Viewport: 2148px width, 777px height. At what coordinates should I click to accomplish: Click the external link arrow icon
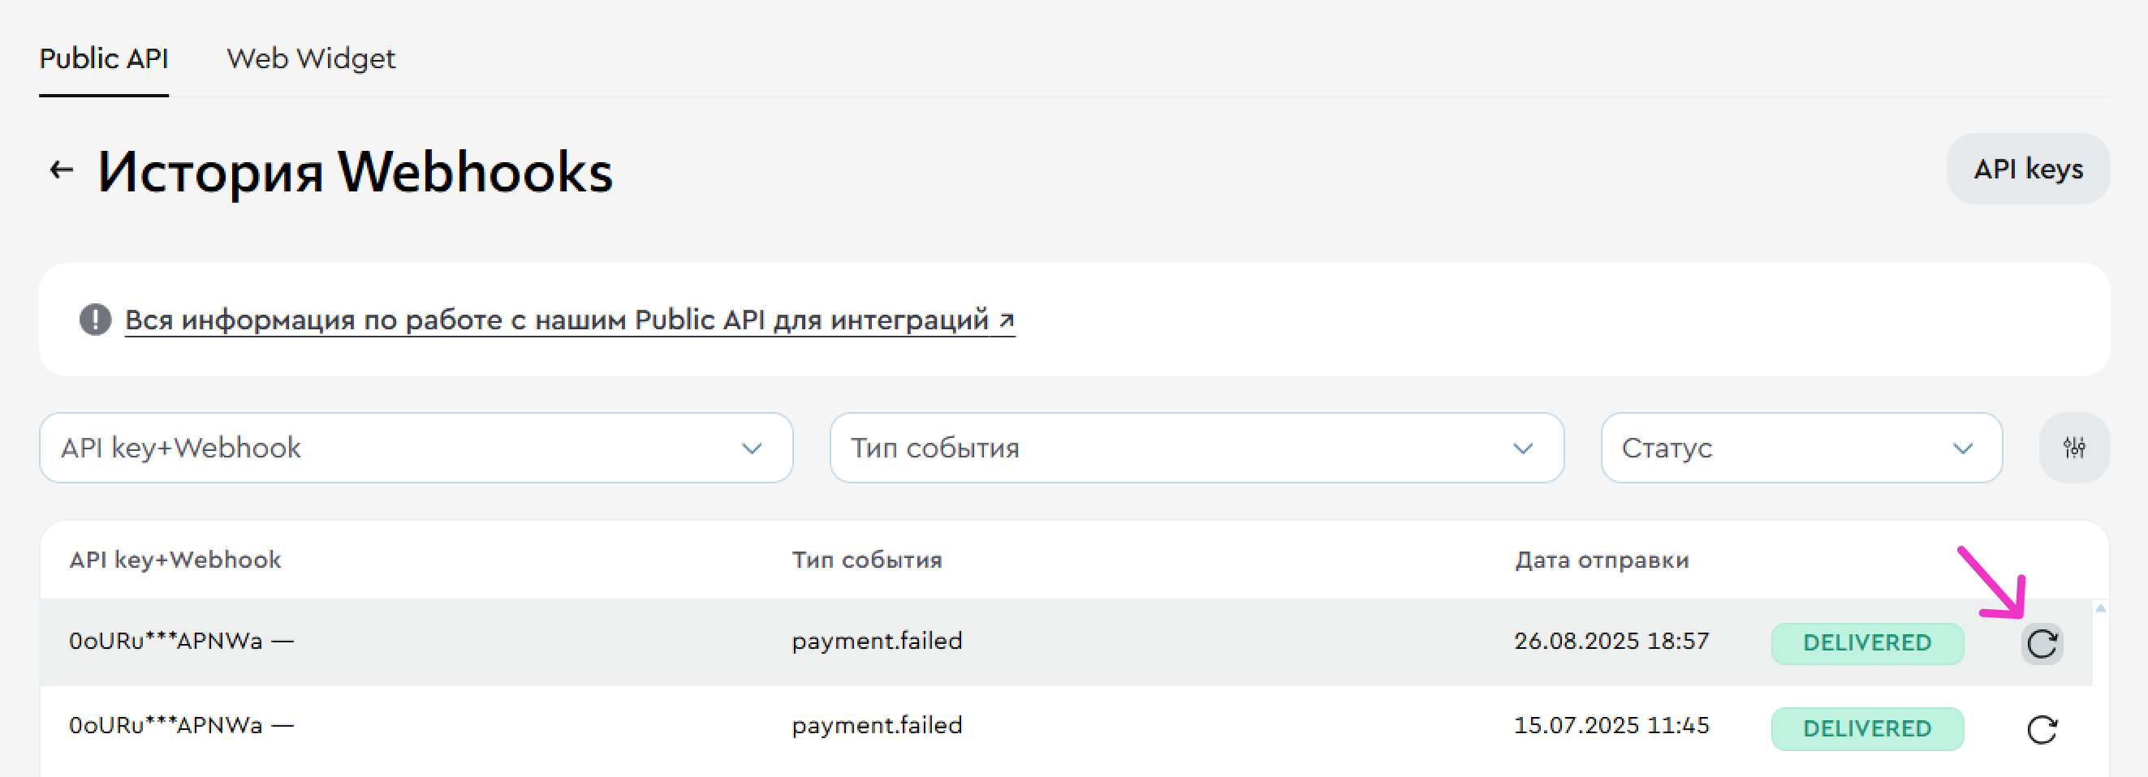click(x=1007, y=319)
